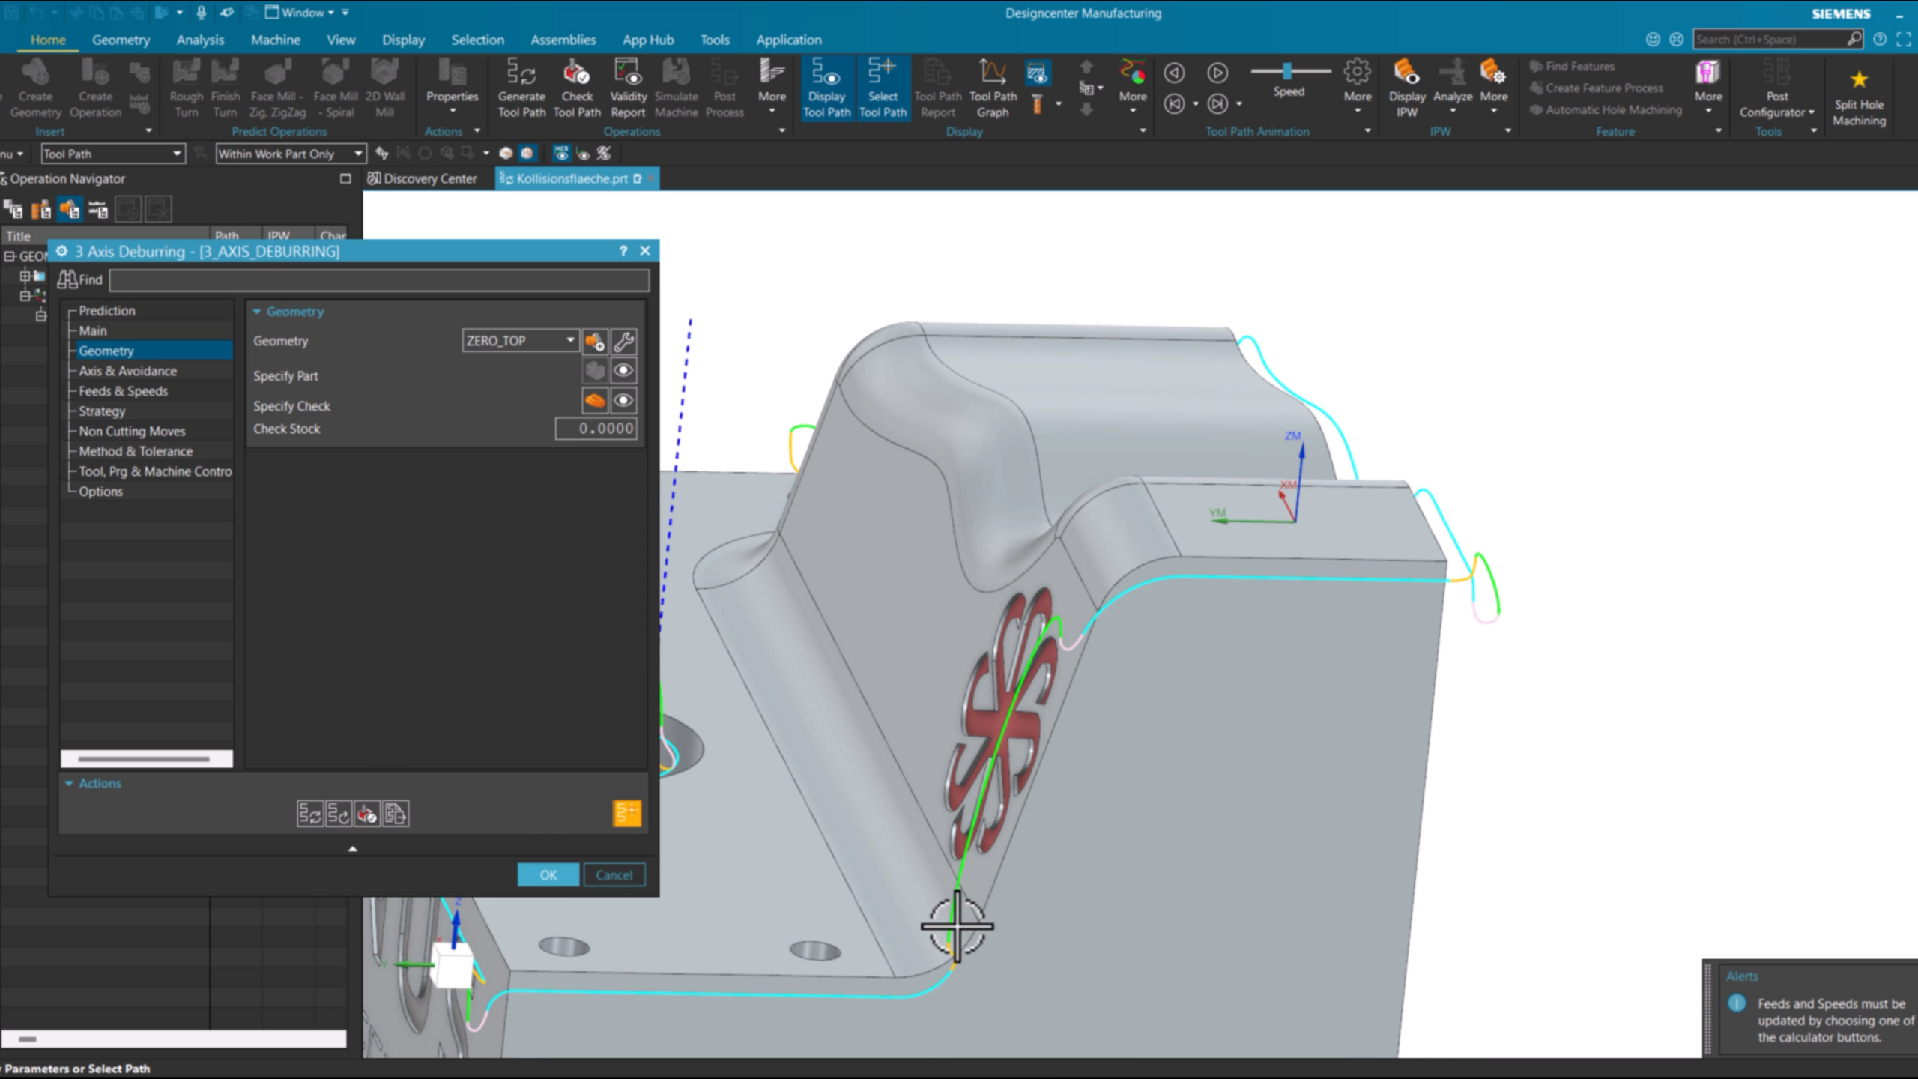Select Strategy page in dialog
Screen dimensions: 1918x1079
pyautogui.click(x=102, y=411)
